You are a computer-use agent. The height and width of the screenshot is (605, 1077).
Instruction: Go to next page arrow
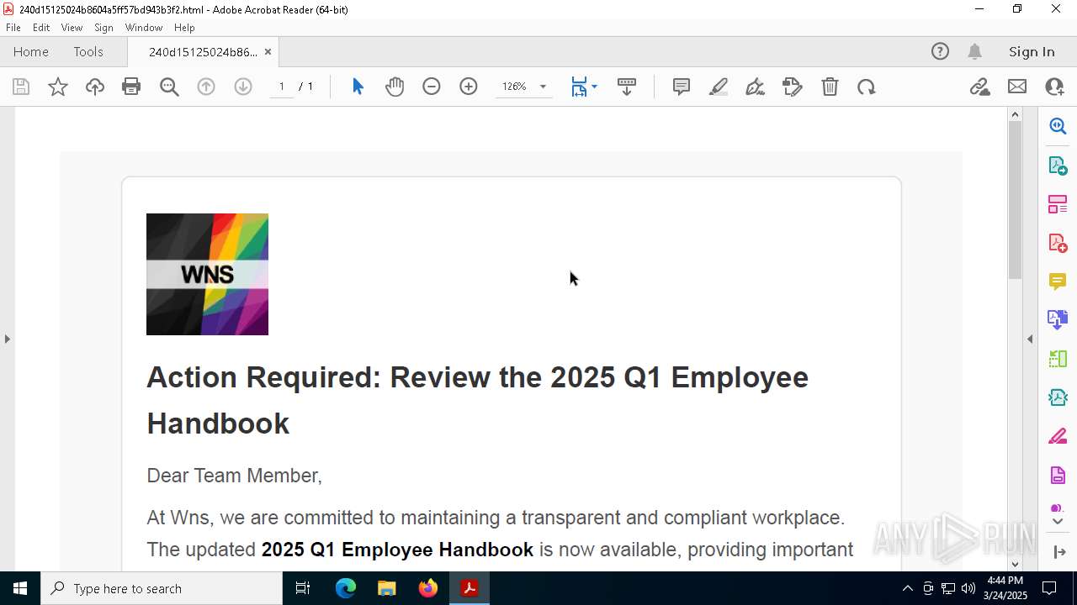[x=243, y=87]
